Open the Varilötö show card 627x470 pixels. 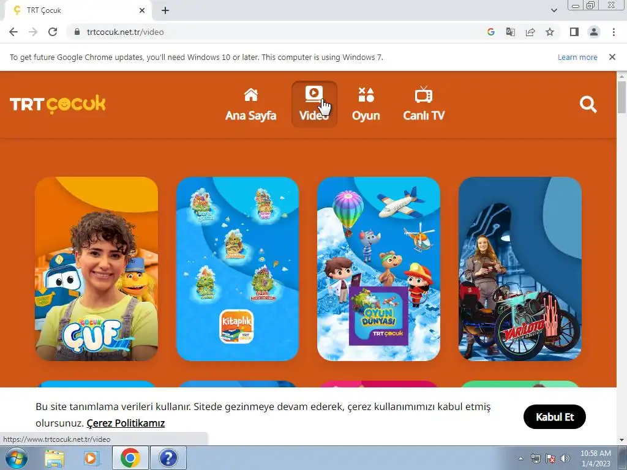[520, 269]
